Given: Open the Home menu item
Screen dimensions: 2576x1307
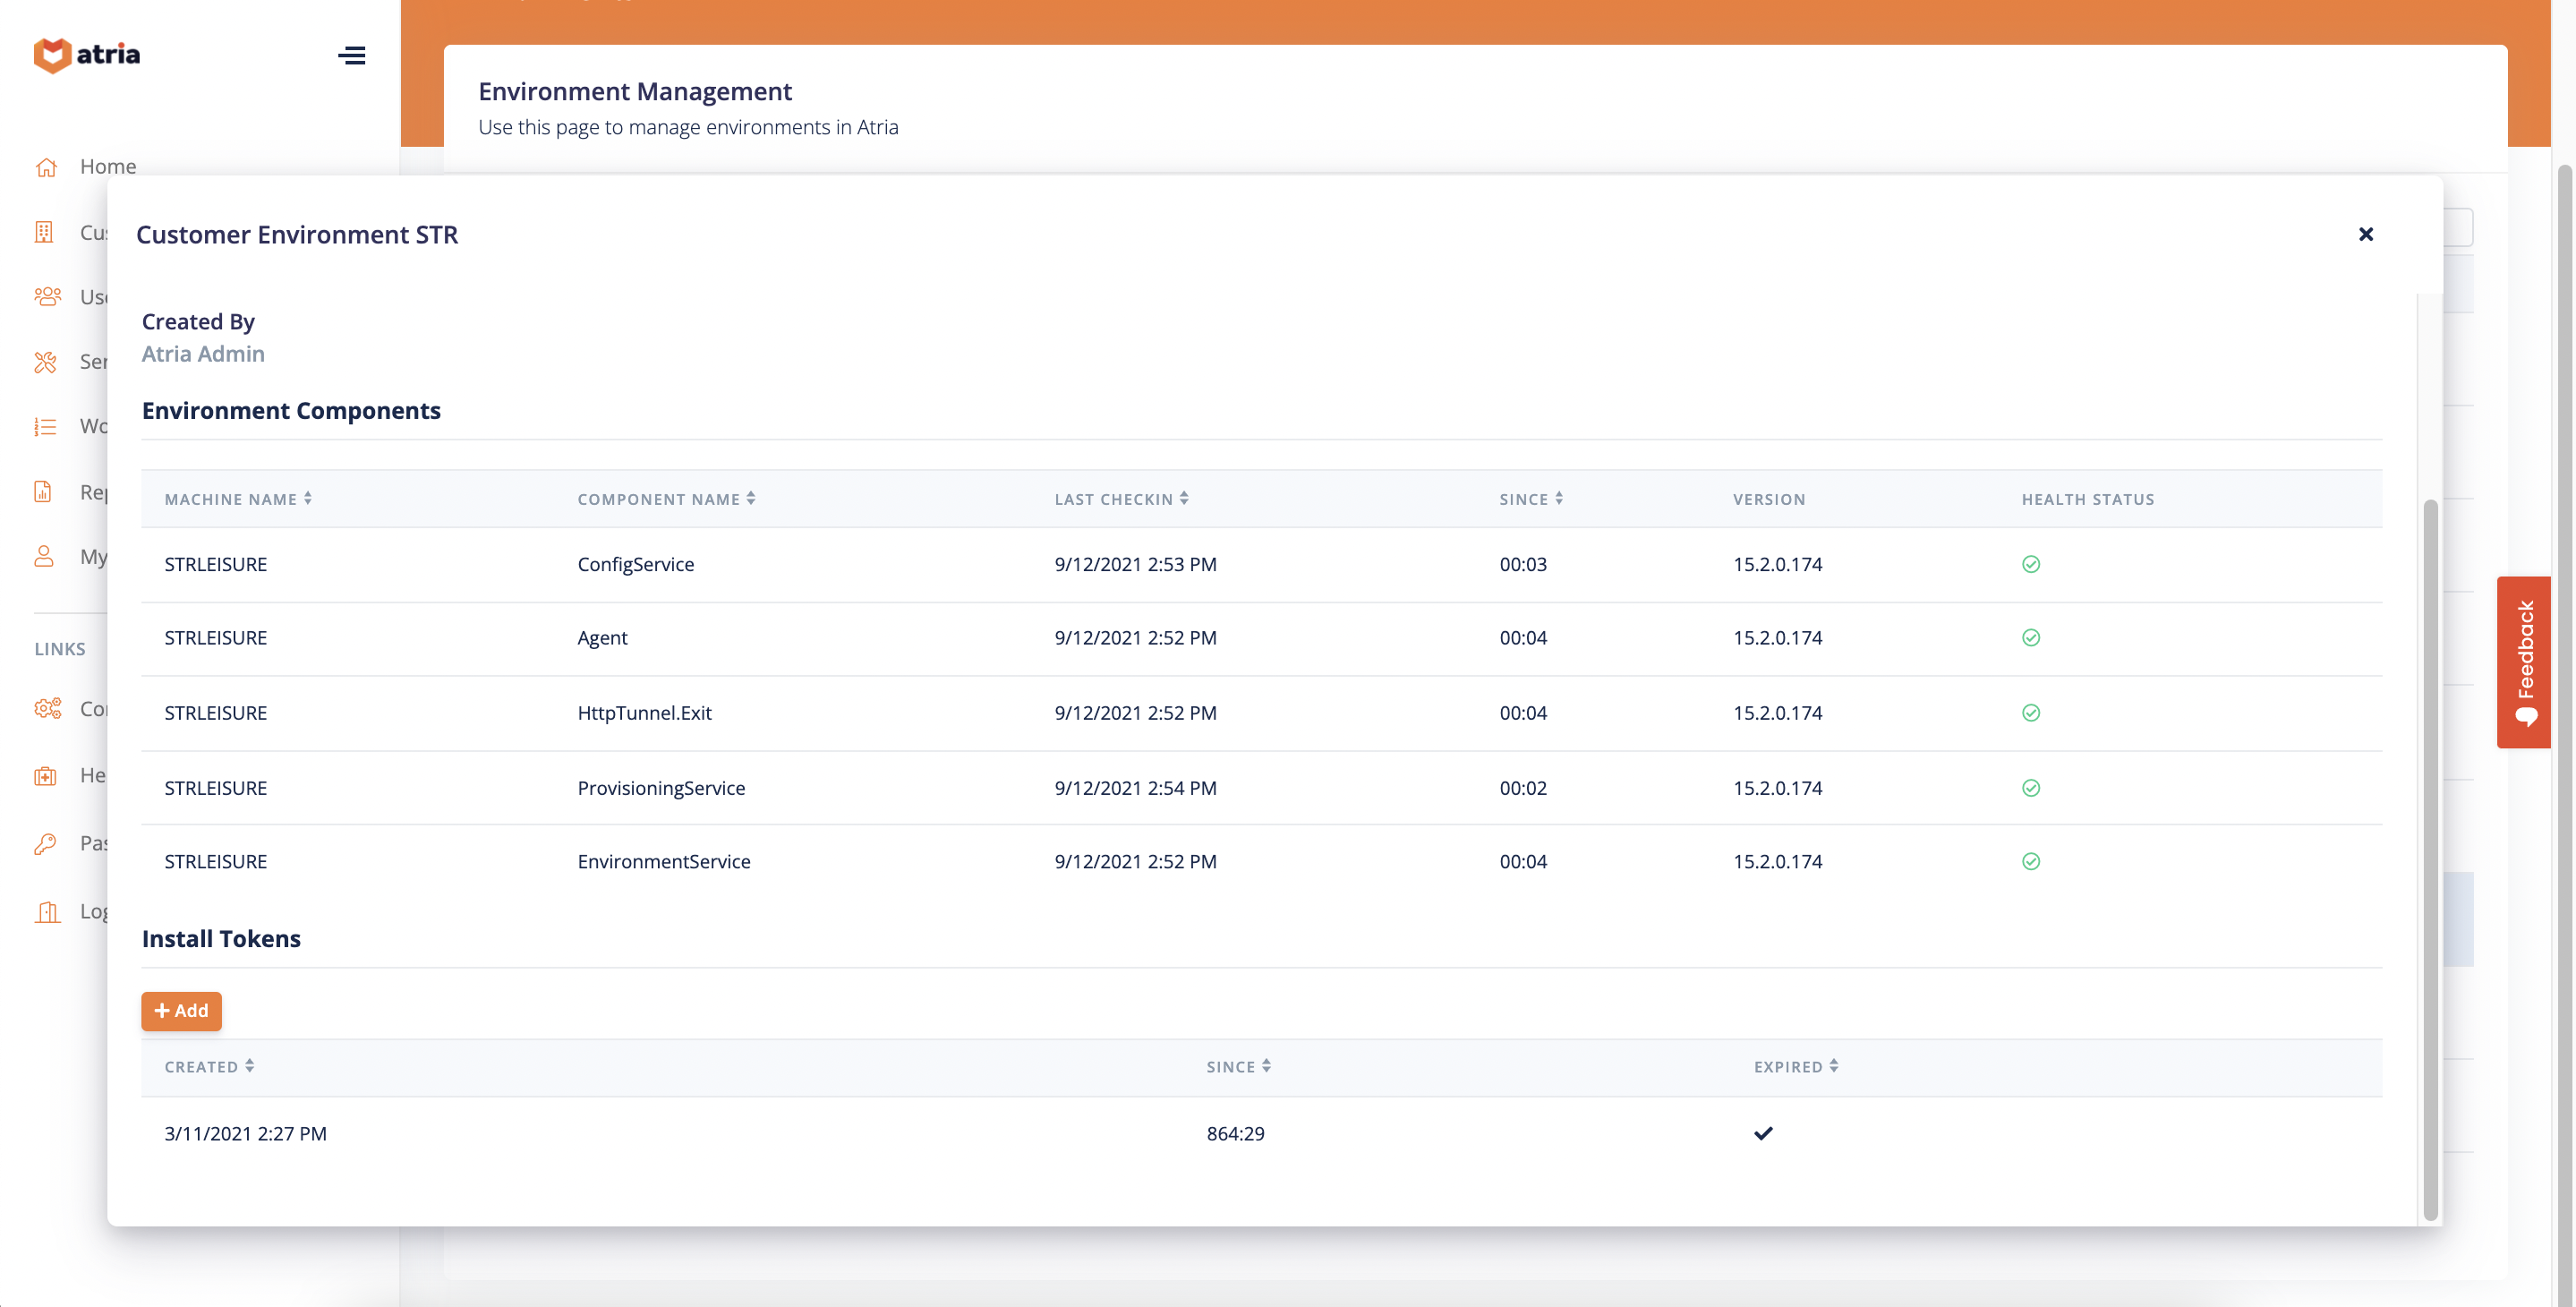Looking at the screenshot, I should 108,167.
